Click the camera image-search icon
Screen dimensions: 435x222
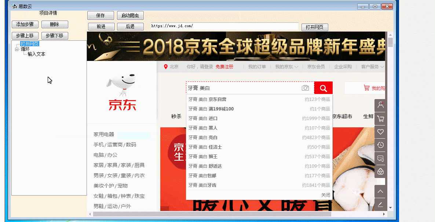(305, 88)
